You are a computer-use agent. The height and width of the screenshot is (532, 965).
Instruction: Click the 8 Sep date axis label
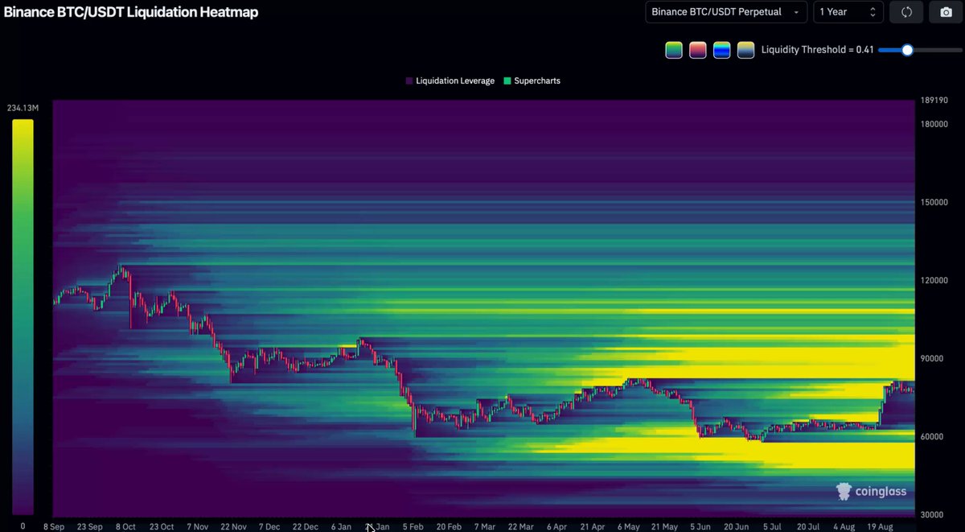click(54, 526)
